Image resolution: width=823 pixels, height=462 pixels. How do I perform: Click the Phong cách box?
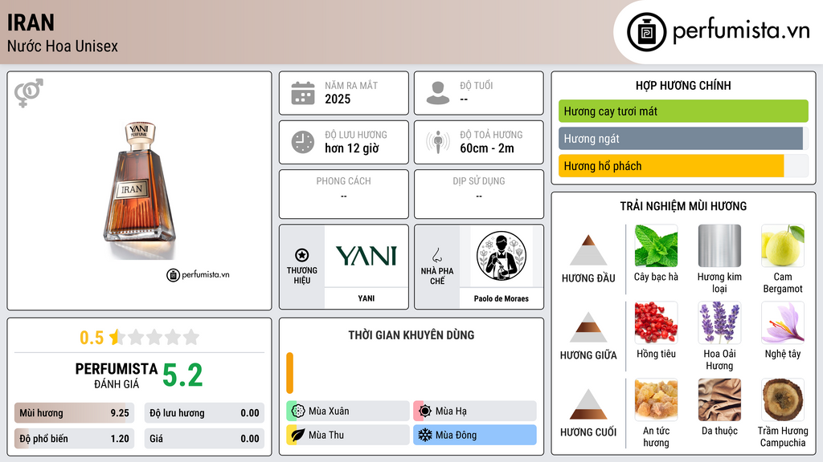coord(344,194)
